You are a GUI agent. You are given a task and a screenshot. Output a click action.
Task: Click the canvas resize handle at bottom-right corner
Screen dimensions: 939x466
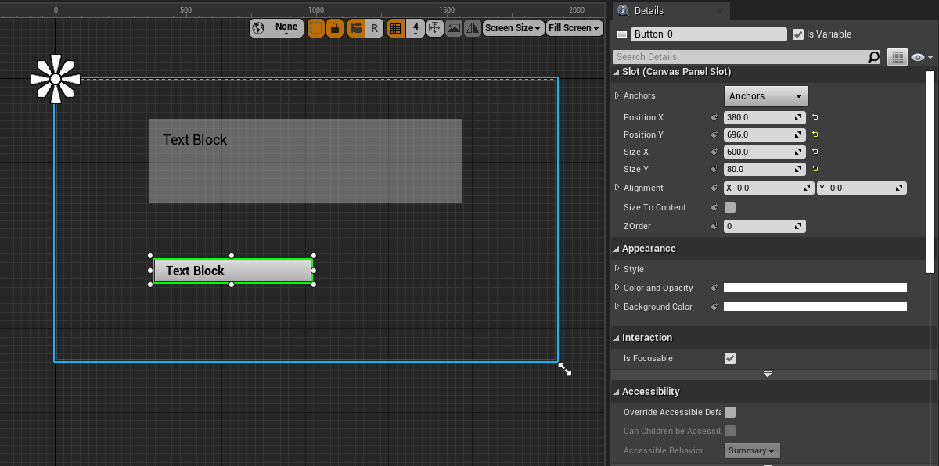click(x=564, y=368)
